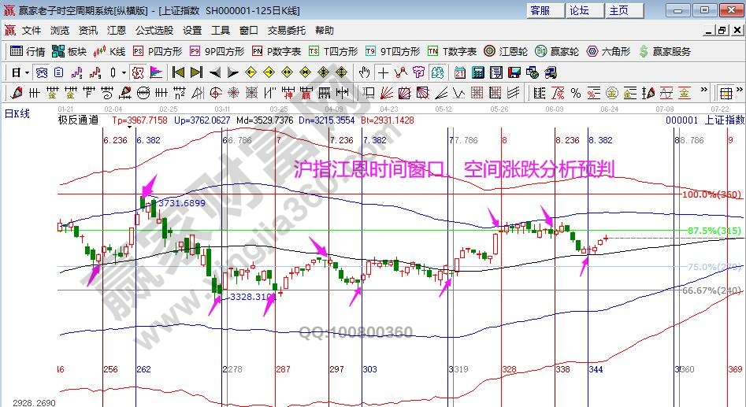This screenshot has height=407, width=746.
Task: Click the 客服 customer service button
Action: point(540,10)
